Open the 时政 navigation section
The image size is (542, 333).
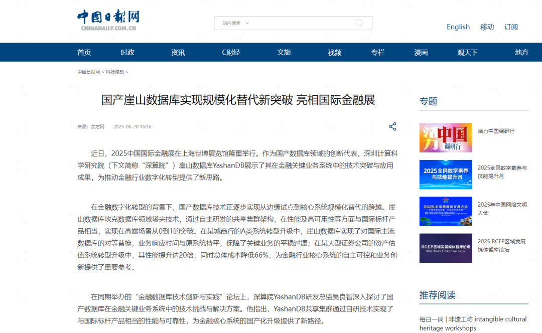(127, 53)
